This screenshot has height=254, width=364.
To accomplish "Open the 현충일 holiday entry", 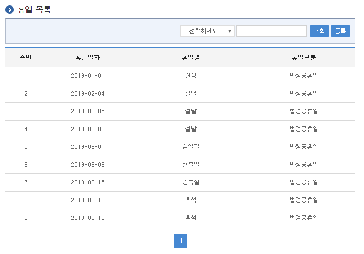I will tap(190, 165).
